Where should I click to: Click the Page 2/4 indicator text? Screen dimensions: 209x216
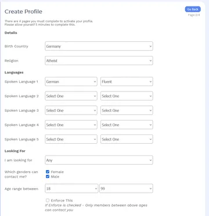[x=194, y=15]
